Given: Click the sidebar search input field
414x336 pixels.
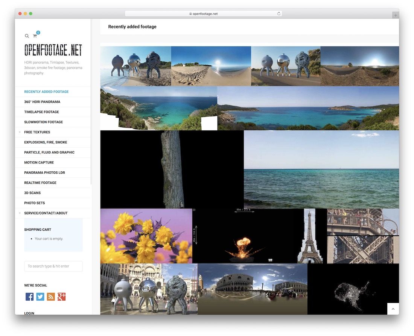Looking at the screenshot, I should point(53,266).
